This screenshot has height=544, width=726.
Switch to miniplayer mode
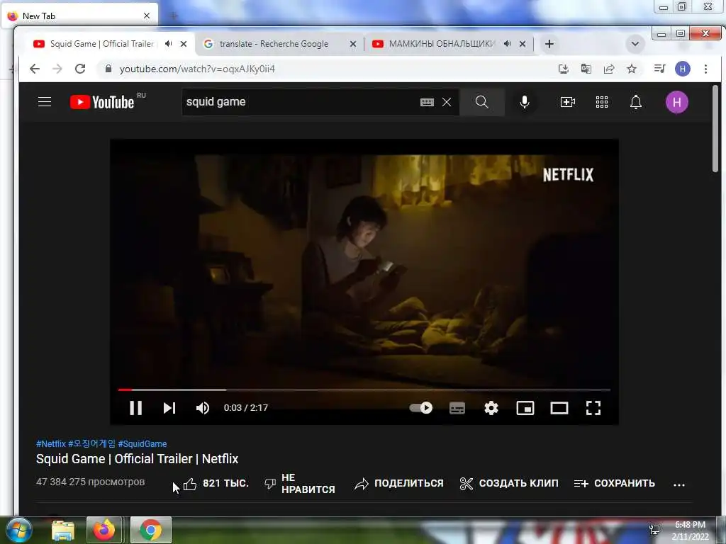(525, 408)
